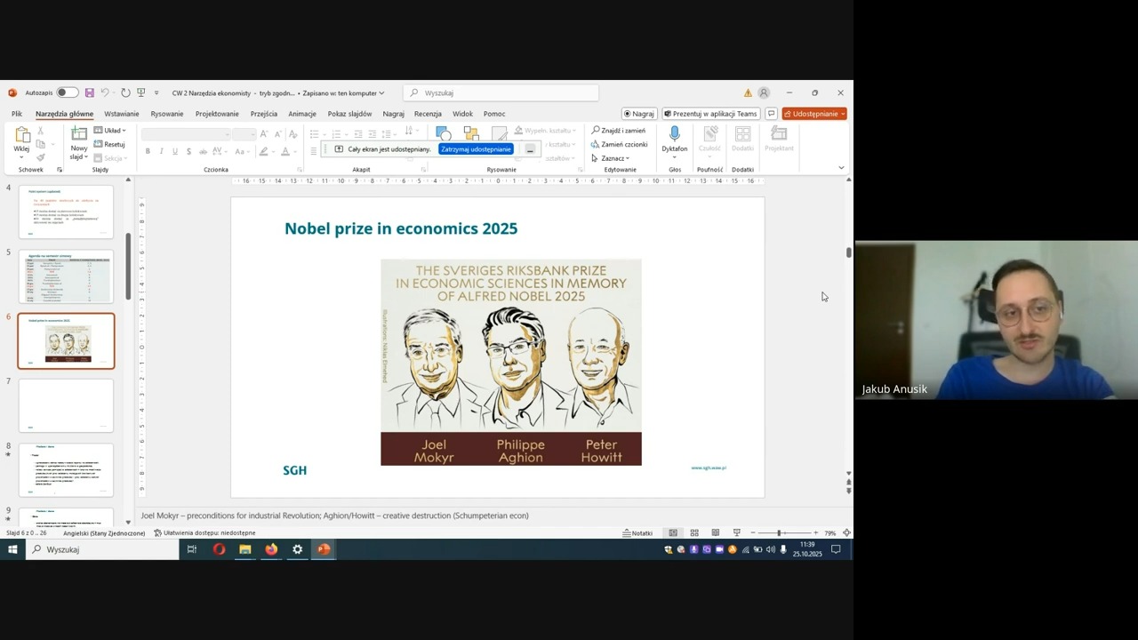This screenshot has width=1138, height=640.
Task: Open slide sorter view in status bar
Action: pos(694,533)
